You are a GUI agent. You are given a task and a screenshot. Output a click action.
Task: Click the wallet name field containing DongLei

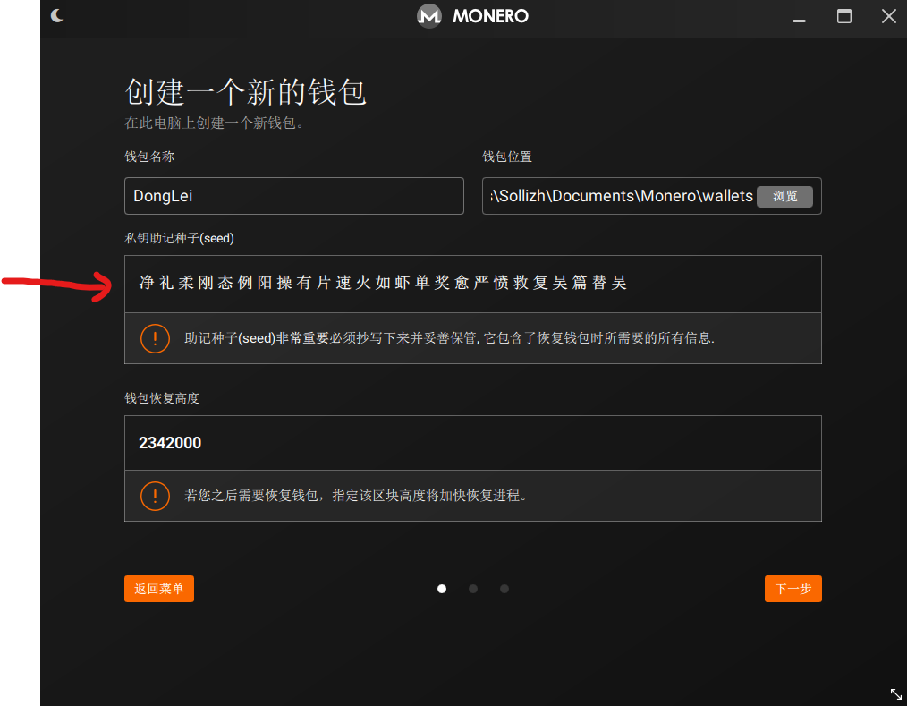293,196
